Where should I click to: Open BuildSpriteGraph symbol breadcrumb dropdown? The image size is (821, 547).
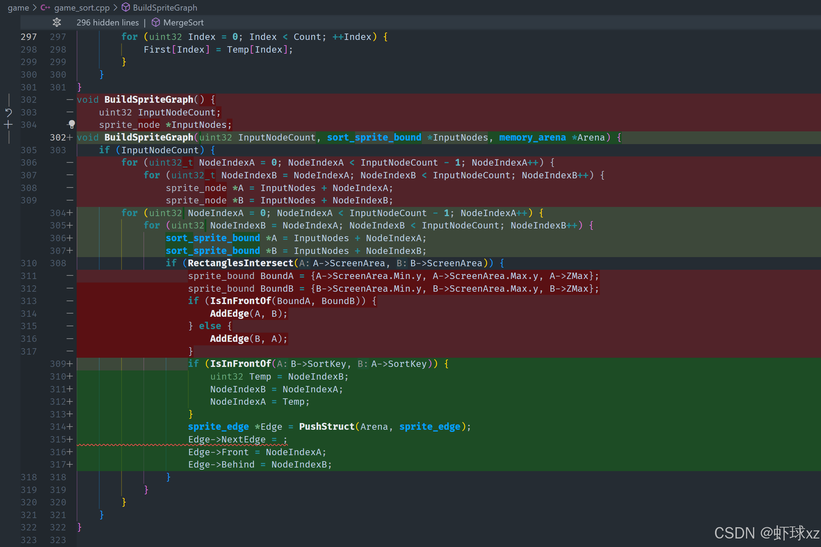[165, 7]
